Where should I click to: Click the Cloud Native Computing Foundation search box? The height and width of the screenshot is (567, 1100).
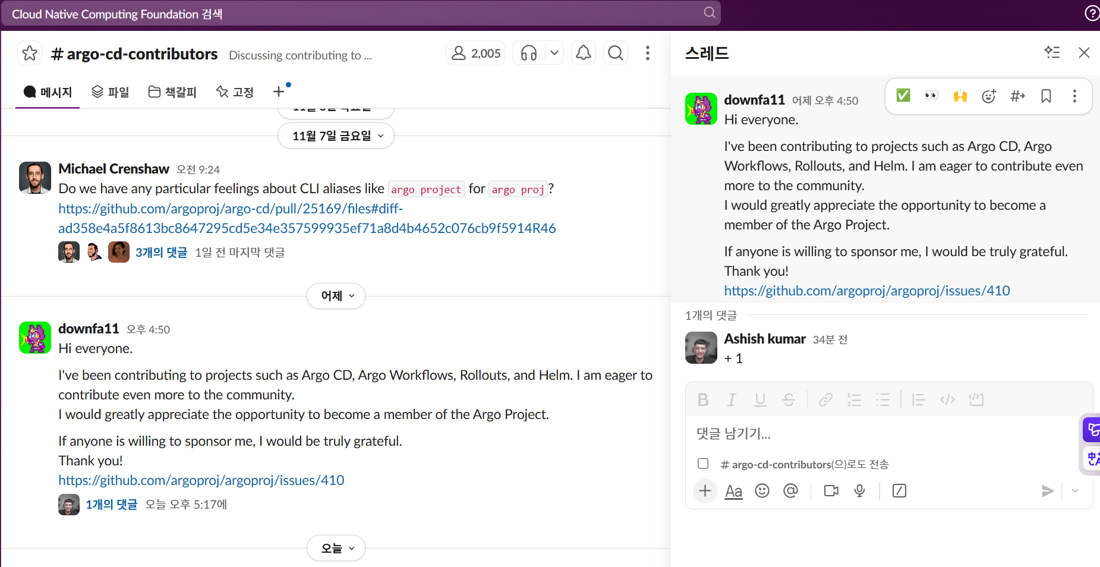[x=361, y=13]
